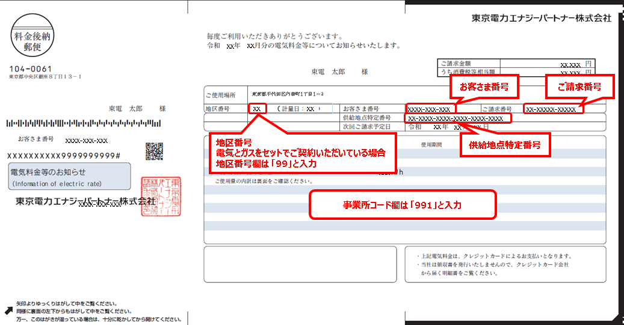Image resolution: width=624 pixels, height=325 pixels.
Task: Click the ご請求番号 label cell in the table
Action: click(497, 109)
